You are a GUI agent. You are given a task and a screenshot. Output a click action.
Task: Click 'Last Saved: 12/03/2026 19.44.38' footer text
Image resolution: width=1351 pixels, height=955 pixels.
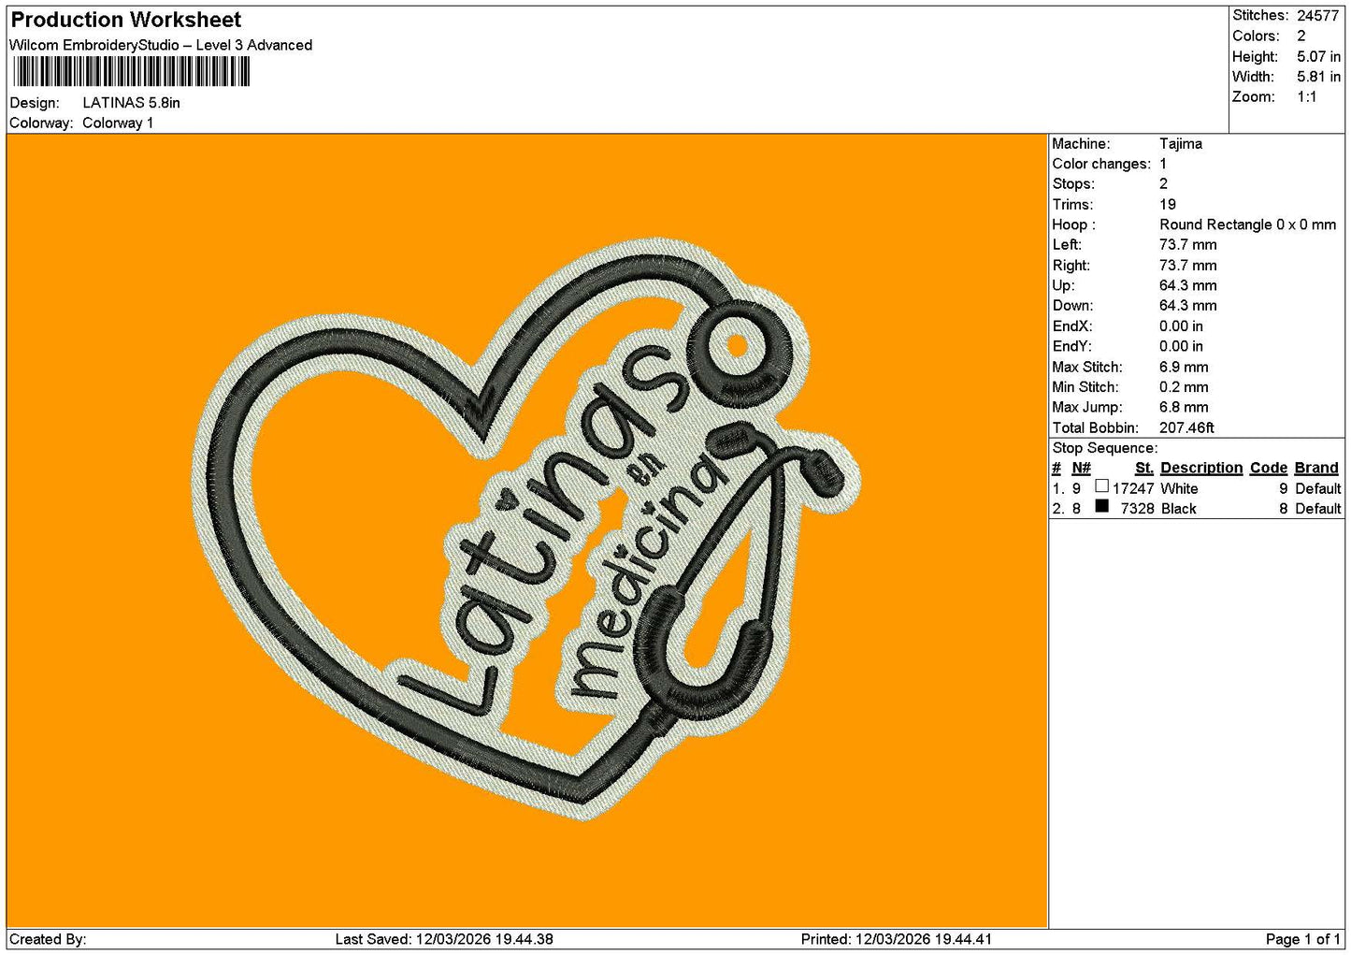point(444,939)
